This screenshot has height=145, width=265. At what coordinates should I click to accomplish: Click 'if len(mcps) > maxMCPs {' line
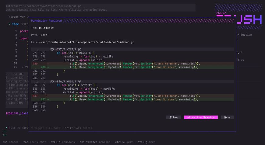(x=76, y=85)
